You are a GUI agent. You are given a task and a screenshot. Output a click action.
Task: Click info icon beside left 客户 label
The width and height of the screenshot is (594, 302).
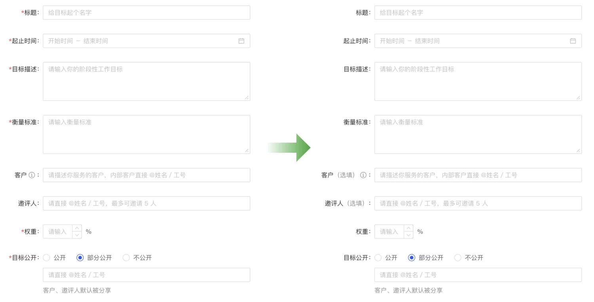[x=32, y=175]
